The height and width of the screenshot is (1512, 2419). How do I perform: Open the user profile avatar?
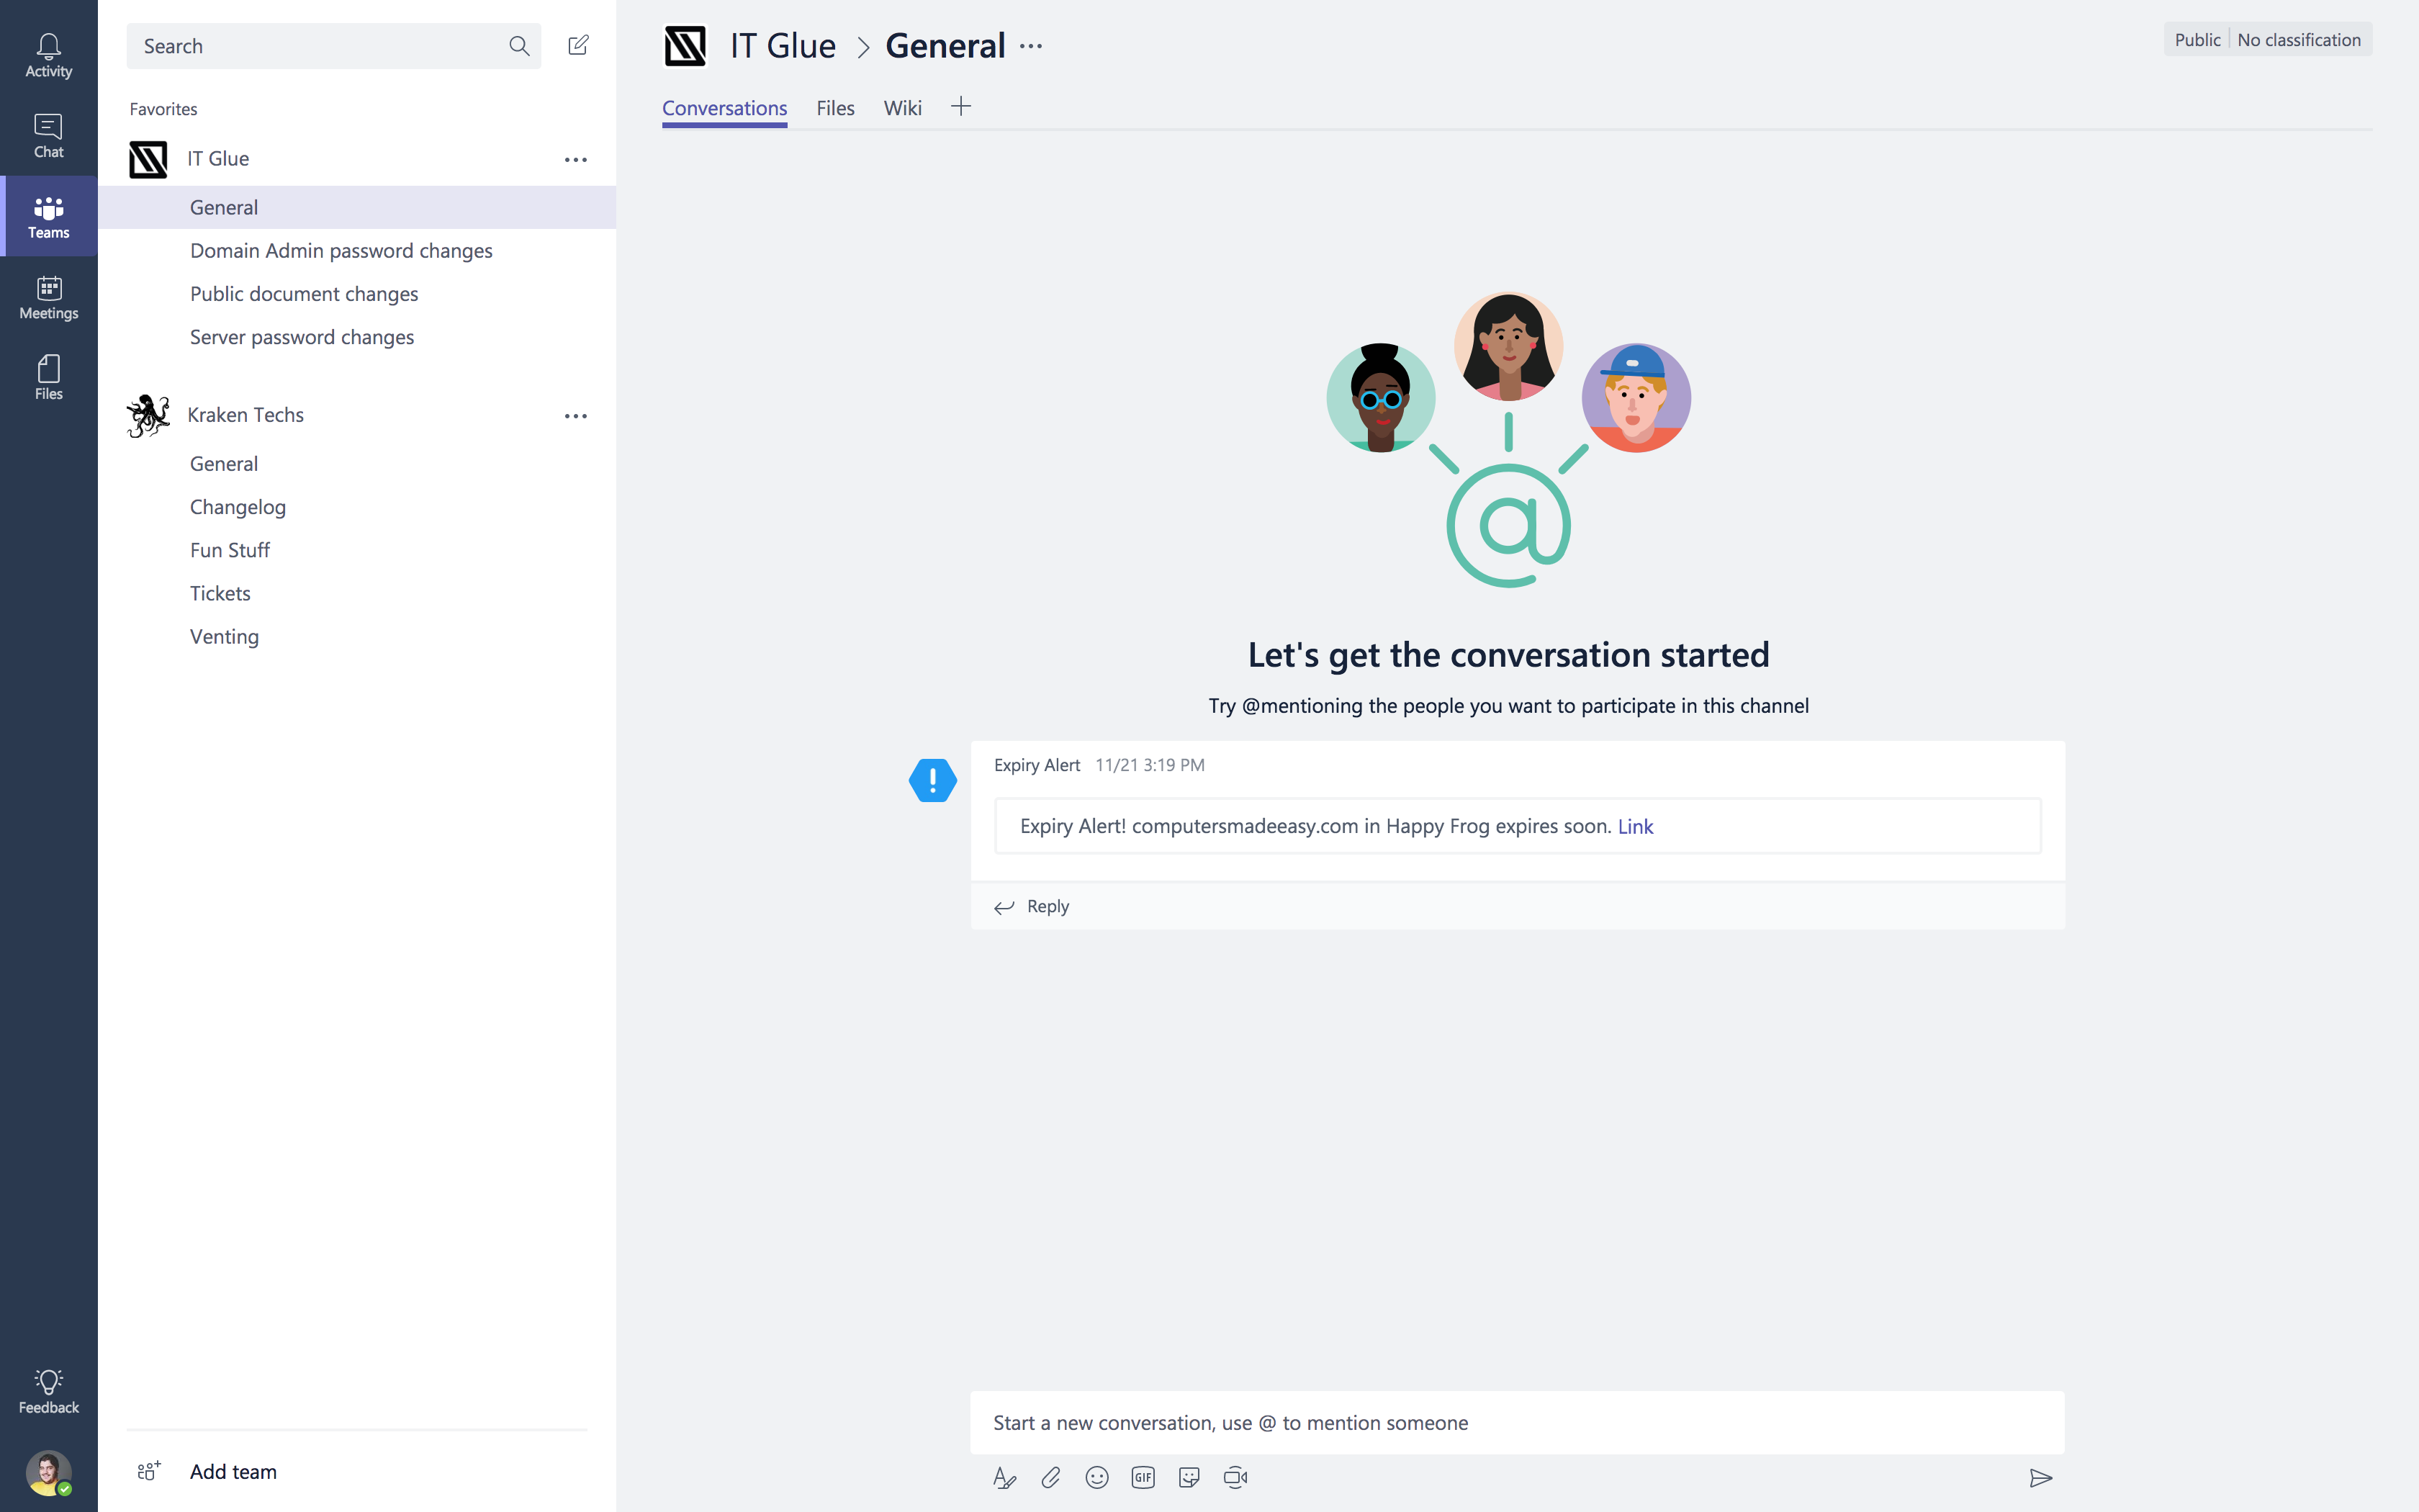point(48,1472)
